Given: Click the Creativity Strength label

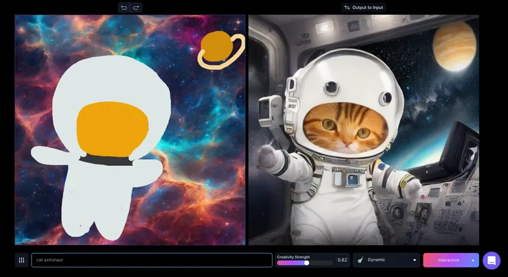Looking at the screenshot, I should point(293,257).
